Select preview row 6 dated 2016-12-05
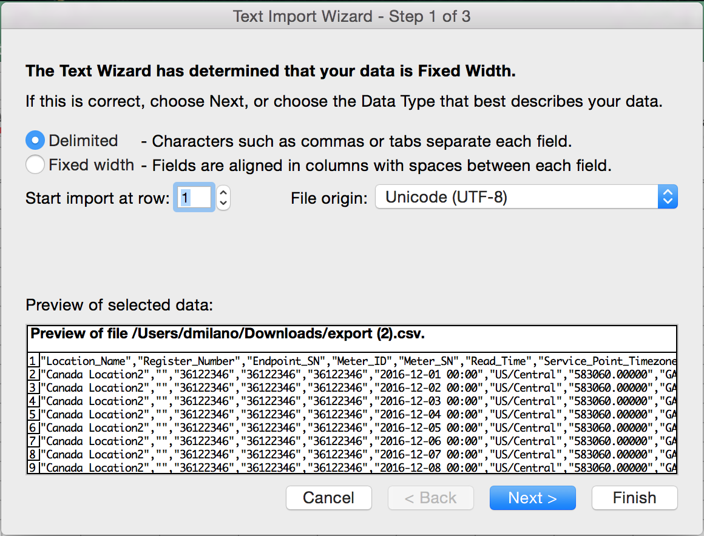Screen dimensions: 704x536 pyautogui.click(x=352, y=427)
